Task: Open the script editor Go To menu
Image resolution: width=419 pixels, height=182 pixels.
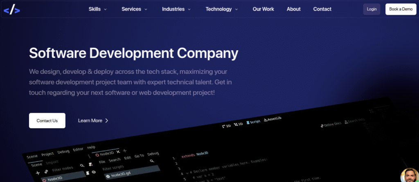Action: pos(139,155)
